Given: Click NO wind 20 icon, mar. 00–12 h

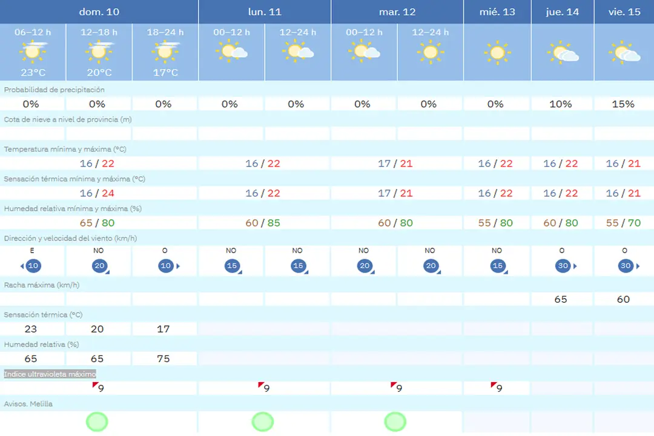Looking at the screenshot, I should click(x=365, y=266).
